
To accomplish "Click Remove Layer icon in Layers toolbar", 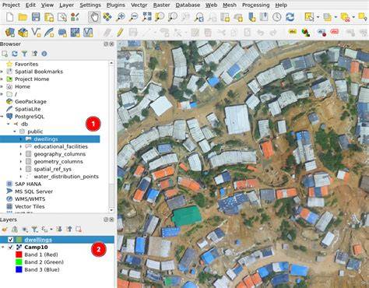I will coord(79,230).
